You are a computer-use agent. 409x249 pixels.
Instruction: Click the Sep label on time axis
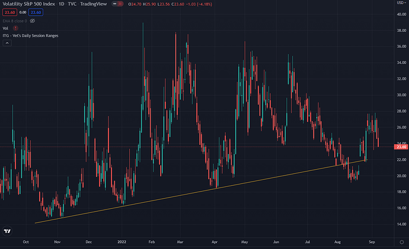372,242
